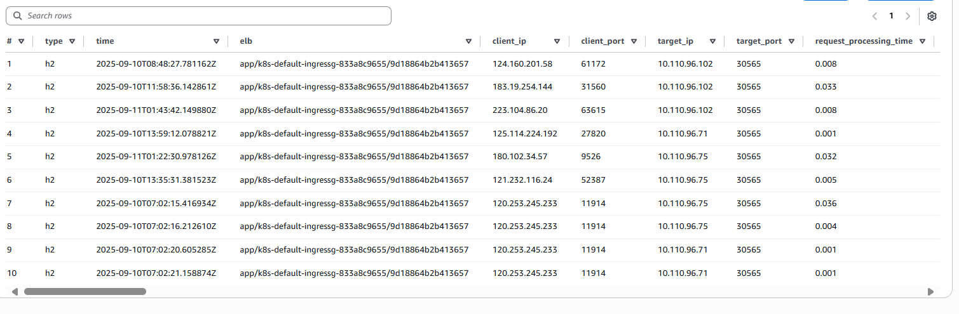Click processing time 0.036
Screen dimensions: 959x314
point(826,204)
